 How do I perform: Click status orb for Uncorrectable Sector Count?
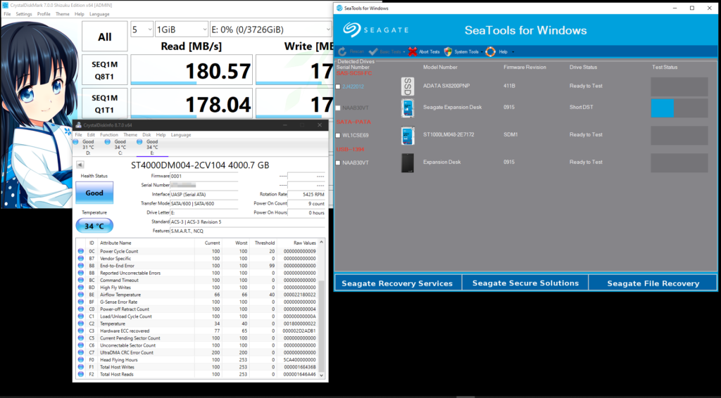[81, 345]
